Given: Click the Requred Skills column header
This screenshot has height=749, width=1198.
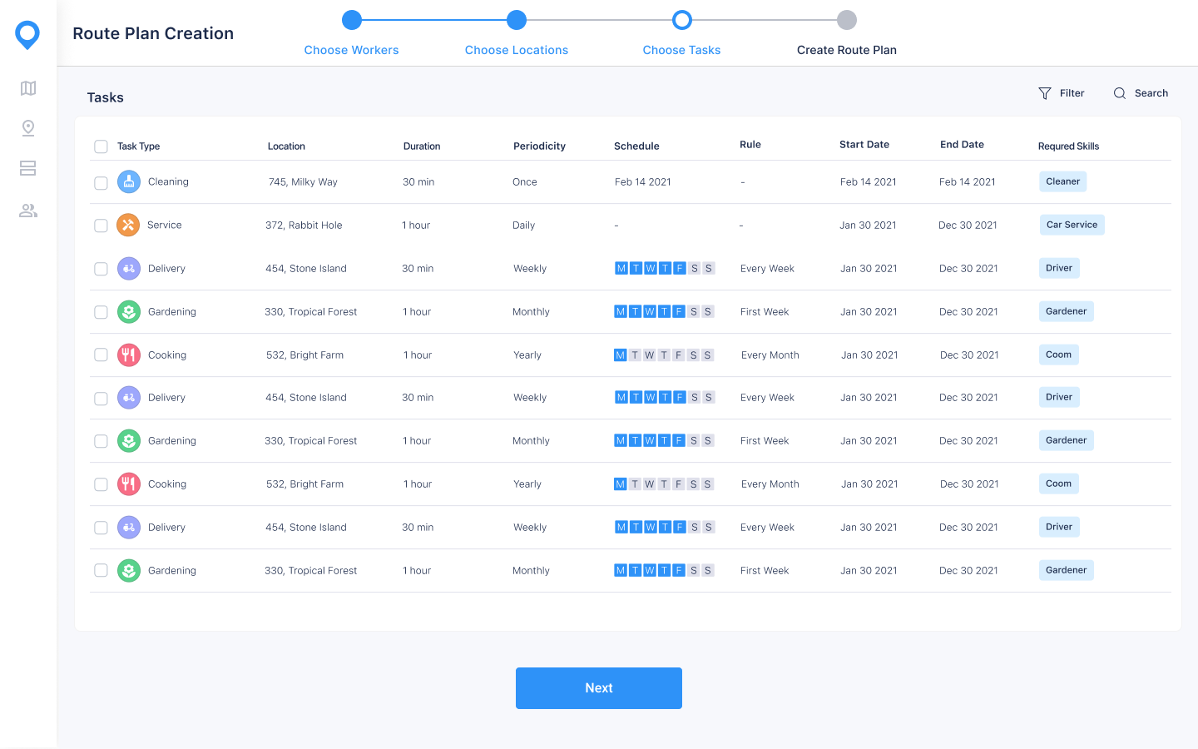Looking at the screenshot, I should pyautogui.click(x=1068, y=146).
